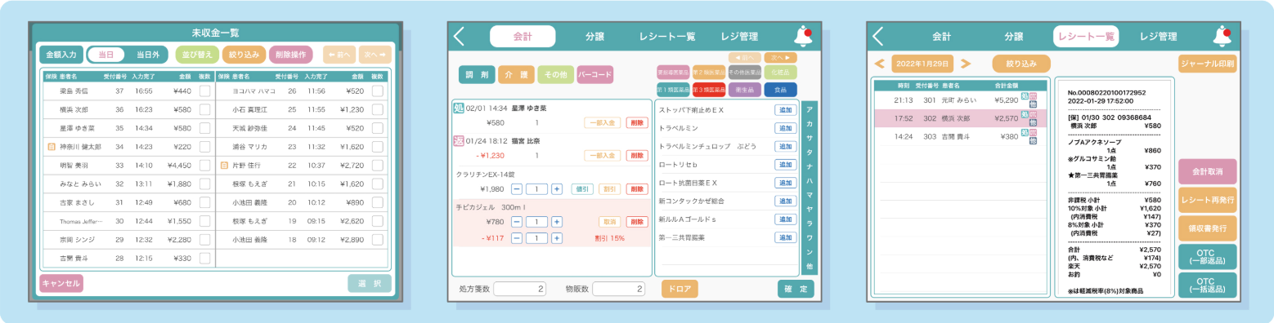Delete the 猫宮 比奈 entry with 削除
The height and width of the screenshot is (323, 1274).
[x=637, y=156]
